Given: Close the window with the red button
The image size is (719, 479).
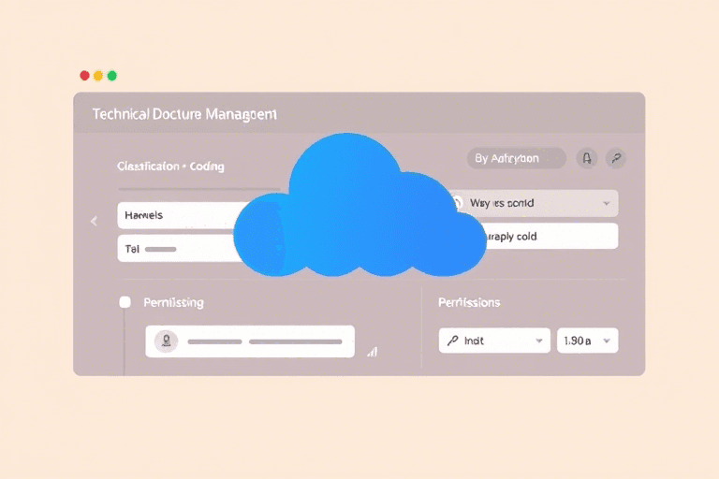Looking at the screenshot, I should [84, 75].
